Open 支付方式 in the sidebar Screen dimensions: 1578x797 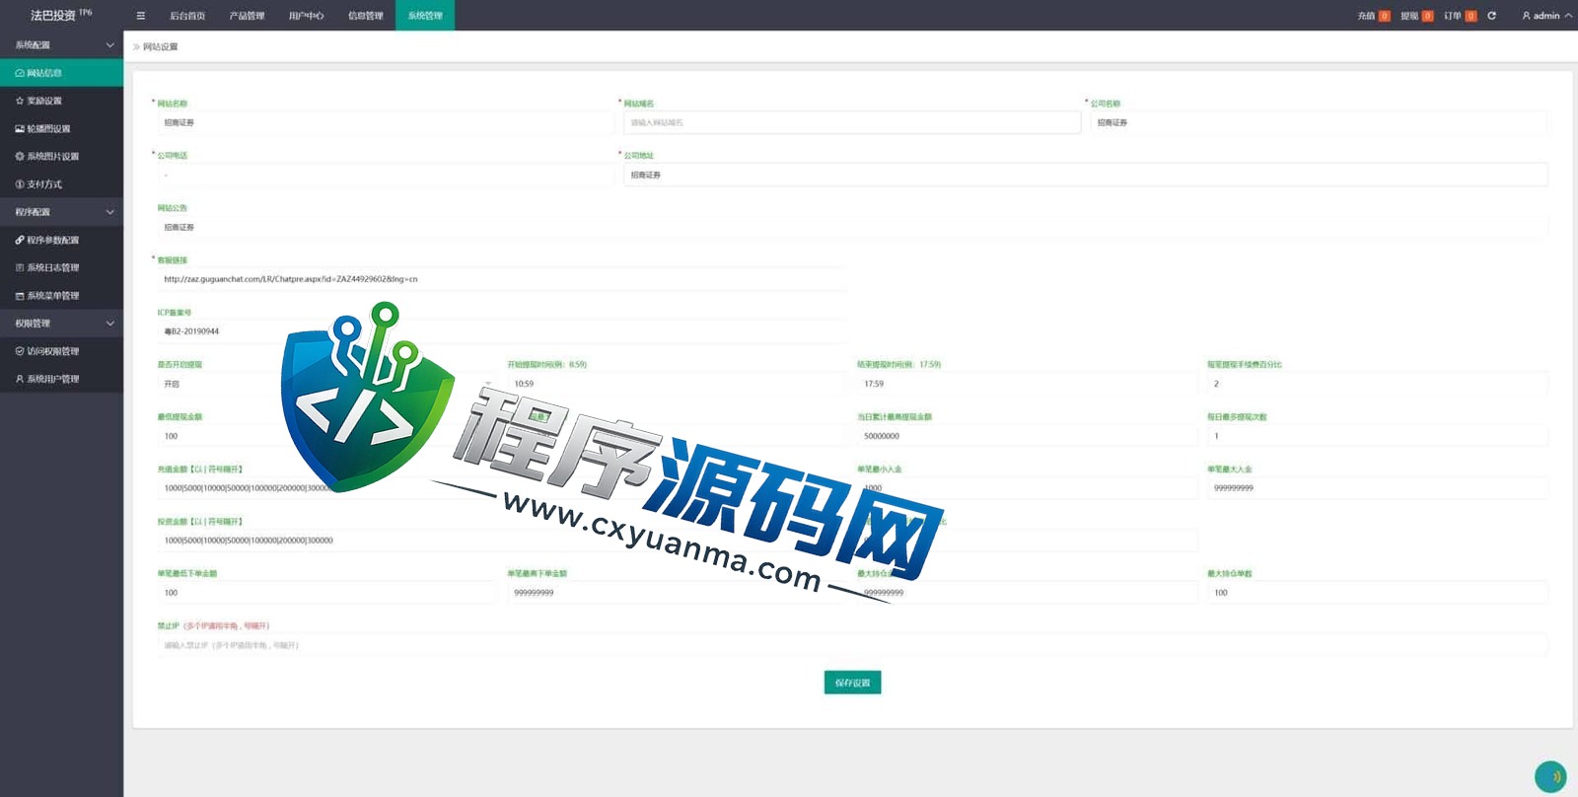[61, 184]
